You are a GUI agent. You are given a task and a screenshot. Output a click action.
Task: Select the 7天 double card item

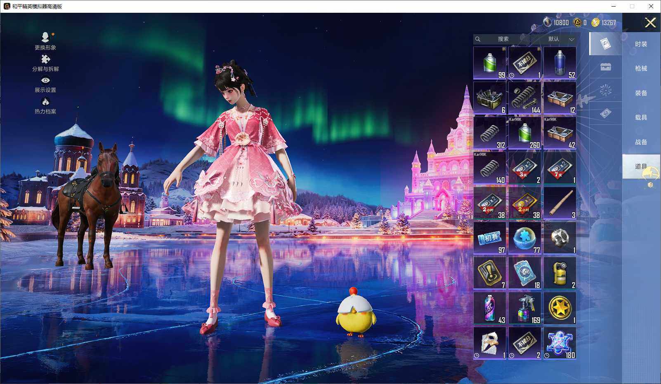point(560,168)
